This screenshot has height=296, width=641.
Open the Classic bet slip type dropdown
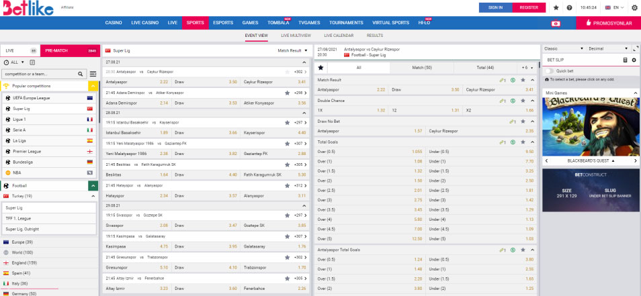click(564, 48)
